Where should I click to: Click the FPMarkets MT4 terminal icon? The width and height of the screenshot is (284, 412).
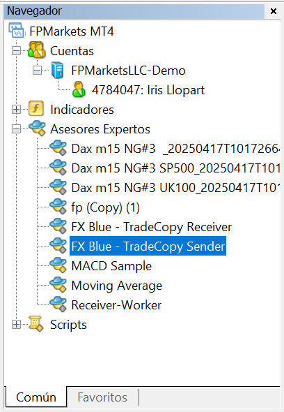[16, 31]
